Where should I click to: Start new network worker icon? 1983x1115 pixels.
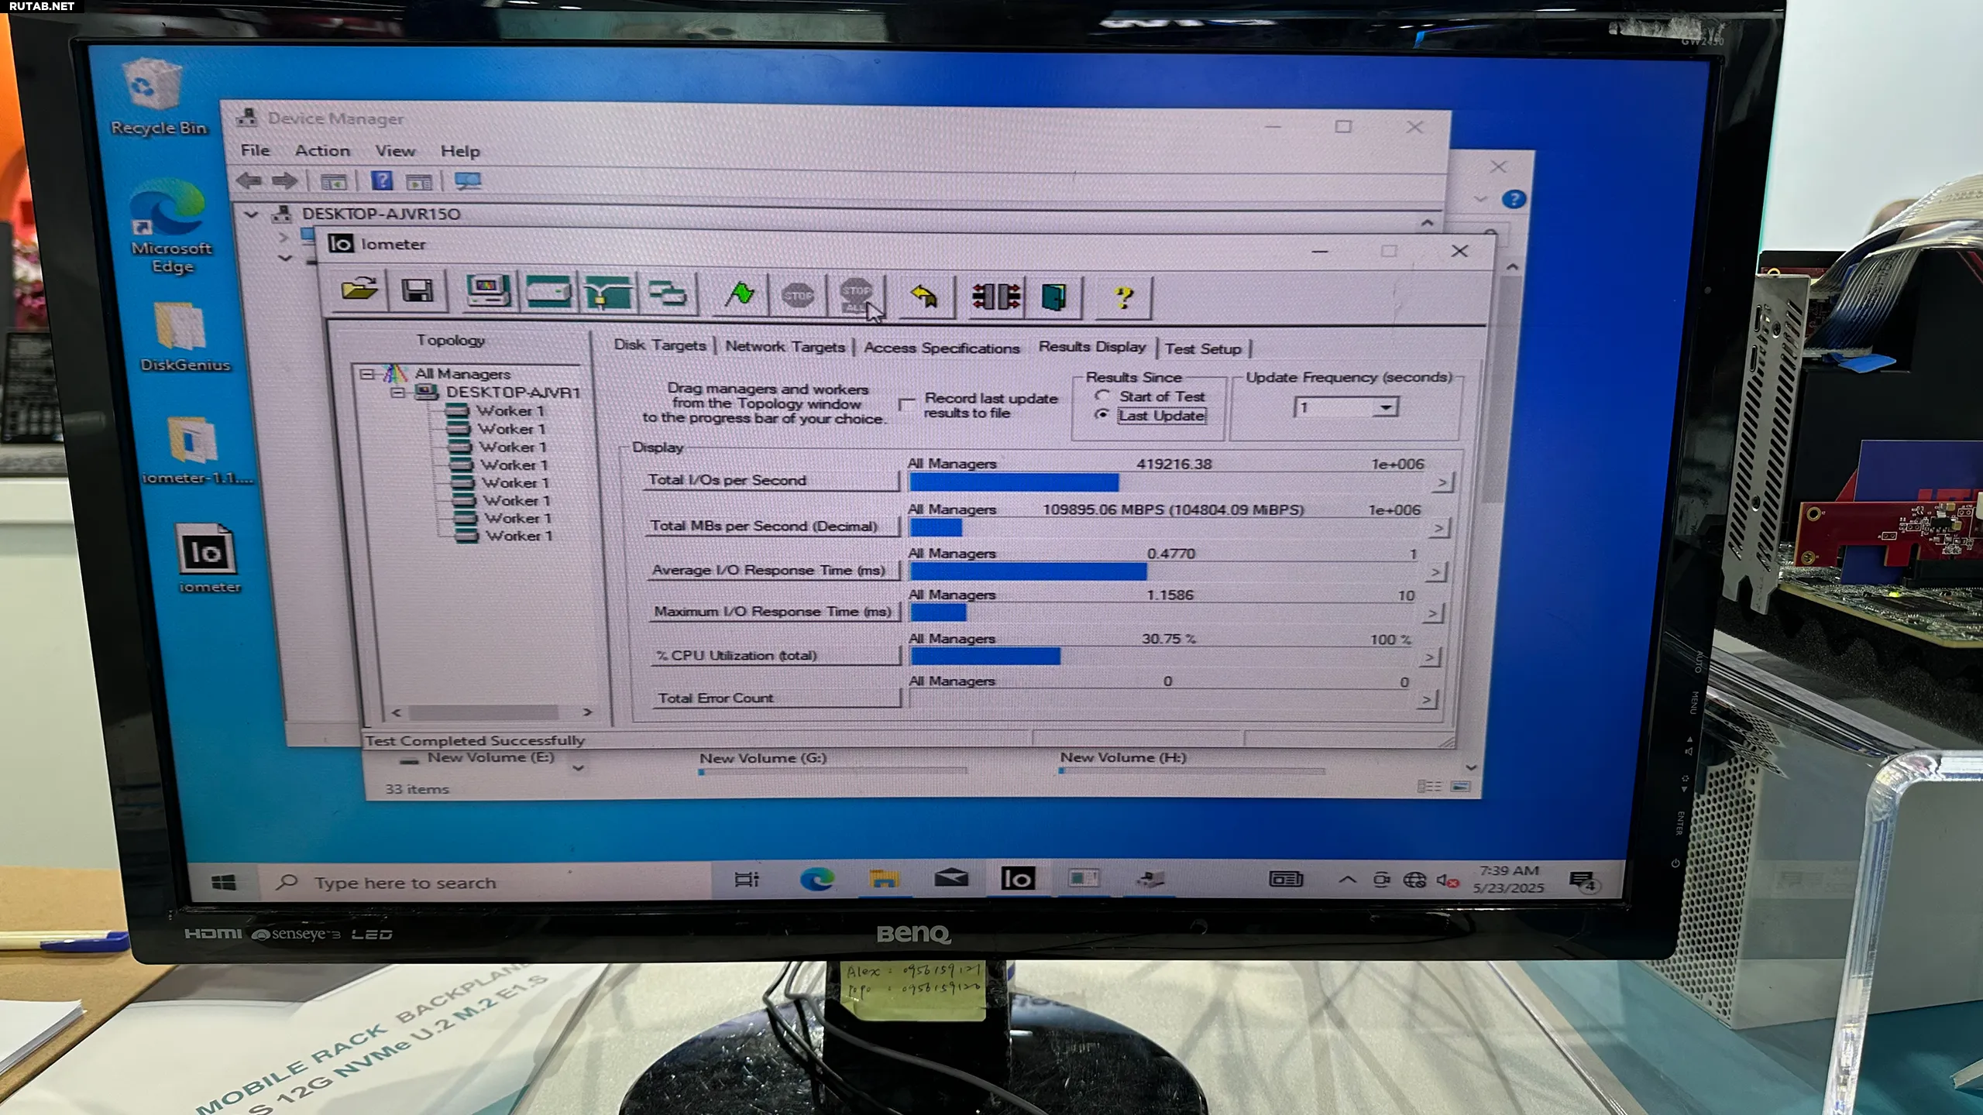(x=607, y=294)
